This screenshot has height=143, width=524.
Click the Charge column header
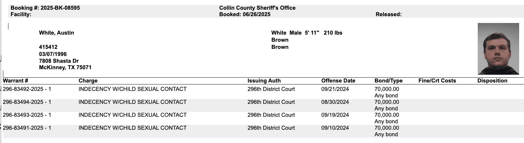(x=88, y=81)
